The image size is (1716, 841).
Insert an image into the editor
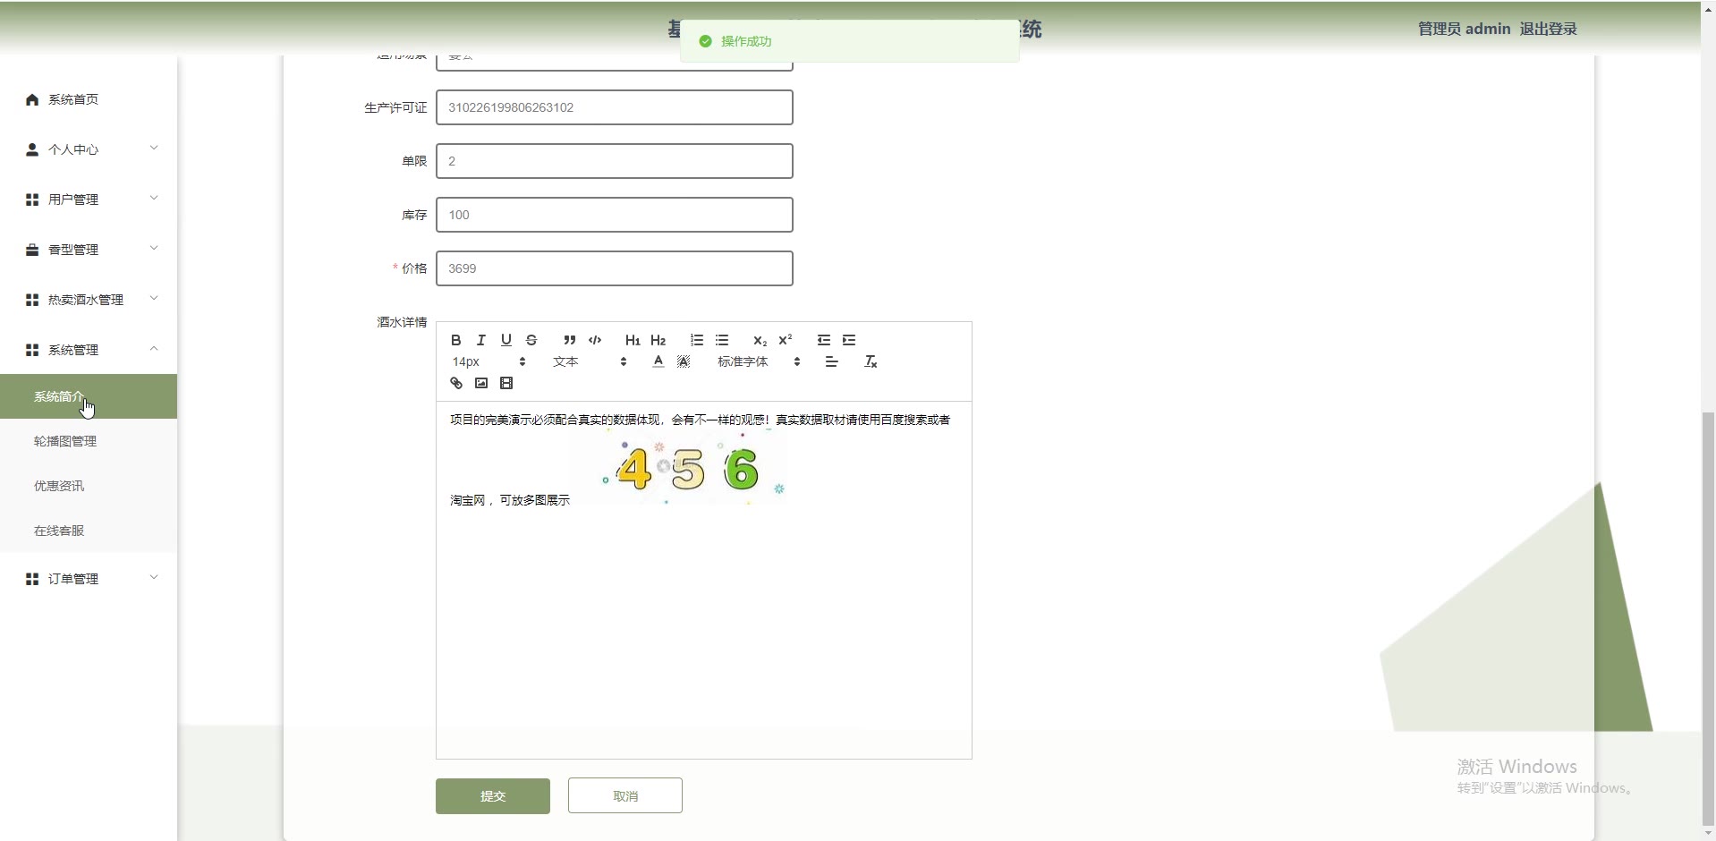coord(481,383)
